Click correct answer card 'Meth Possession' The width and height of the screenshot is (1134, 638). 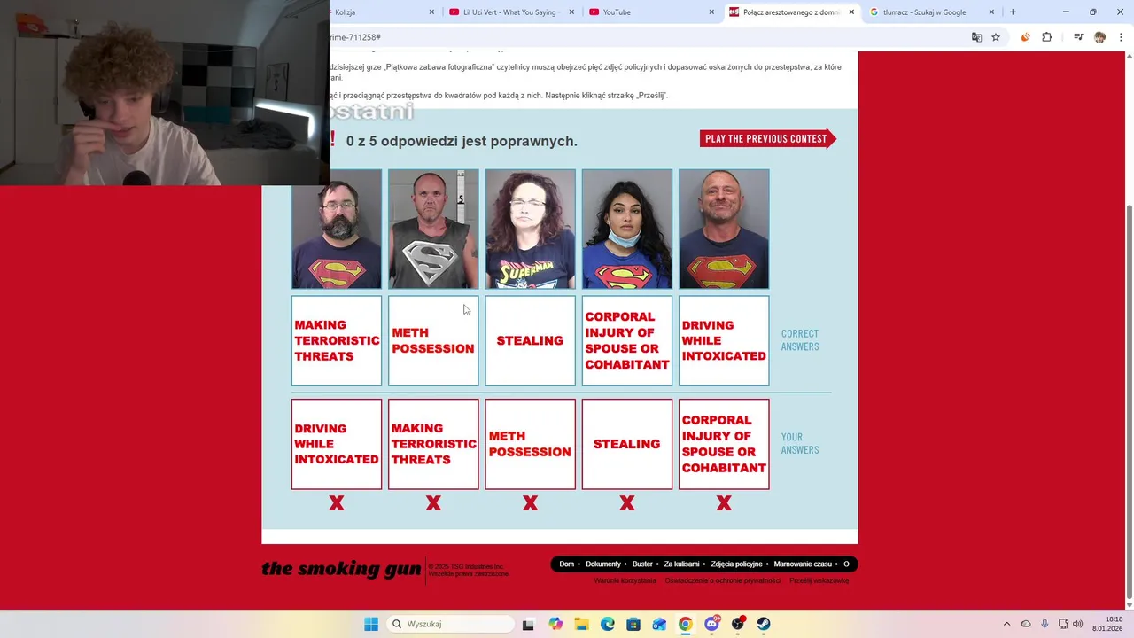point(433,341)
